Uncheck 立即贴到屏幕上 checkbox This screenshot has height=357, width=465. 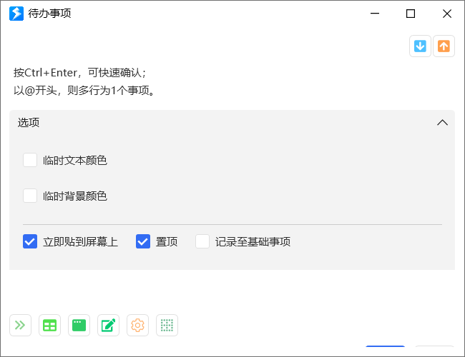pos(30,241)
